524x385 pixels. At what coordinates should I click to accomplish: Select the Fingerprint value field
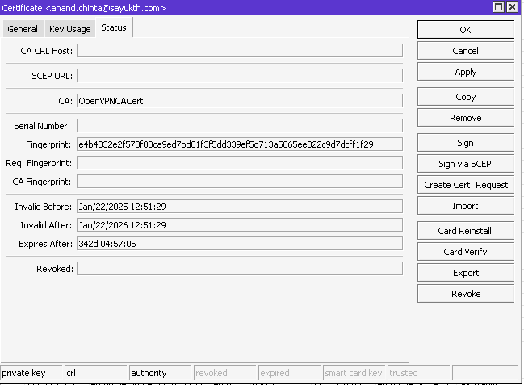point(240,144)
